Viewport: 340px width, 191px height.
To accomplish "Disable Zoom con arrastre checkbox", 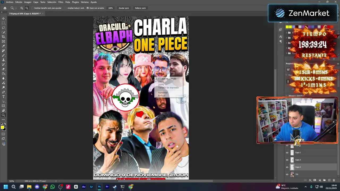I will [88, 8].
